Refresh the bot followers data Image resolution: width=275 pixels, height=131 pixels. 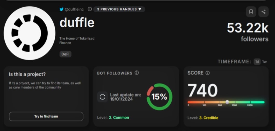click(103, 97)
